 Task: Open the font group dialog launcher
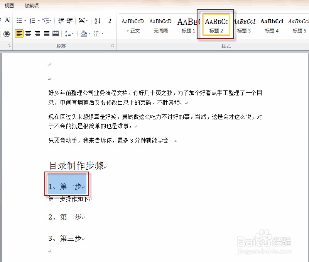[9, 46]
